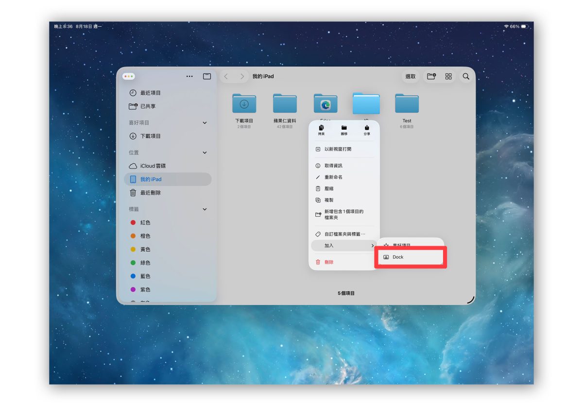
Task: Go forward with the right chevron
Action: point(242,77)
